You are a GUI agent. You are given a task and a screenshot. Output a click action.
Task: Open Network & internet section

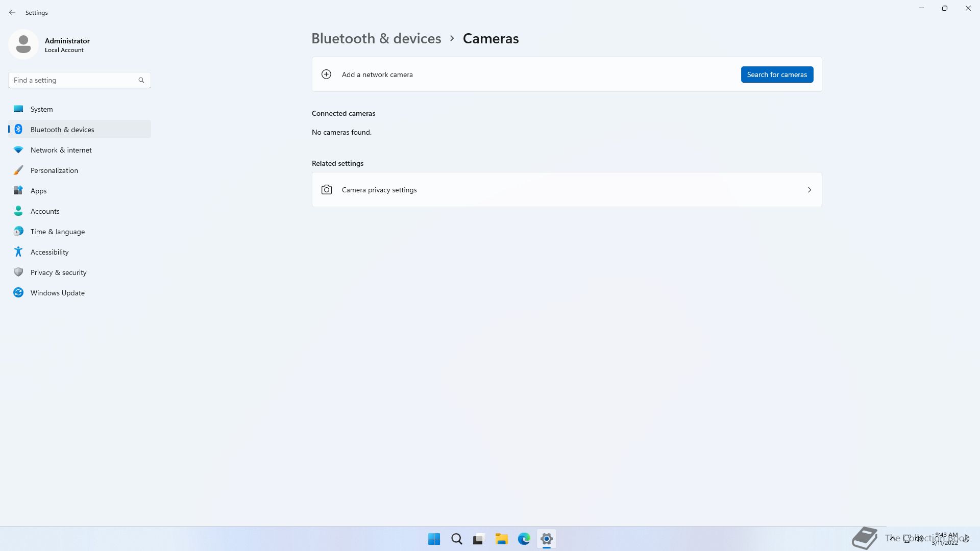tap(61, 150)
